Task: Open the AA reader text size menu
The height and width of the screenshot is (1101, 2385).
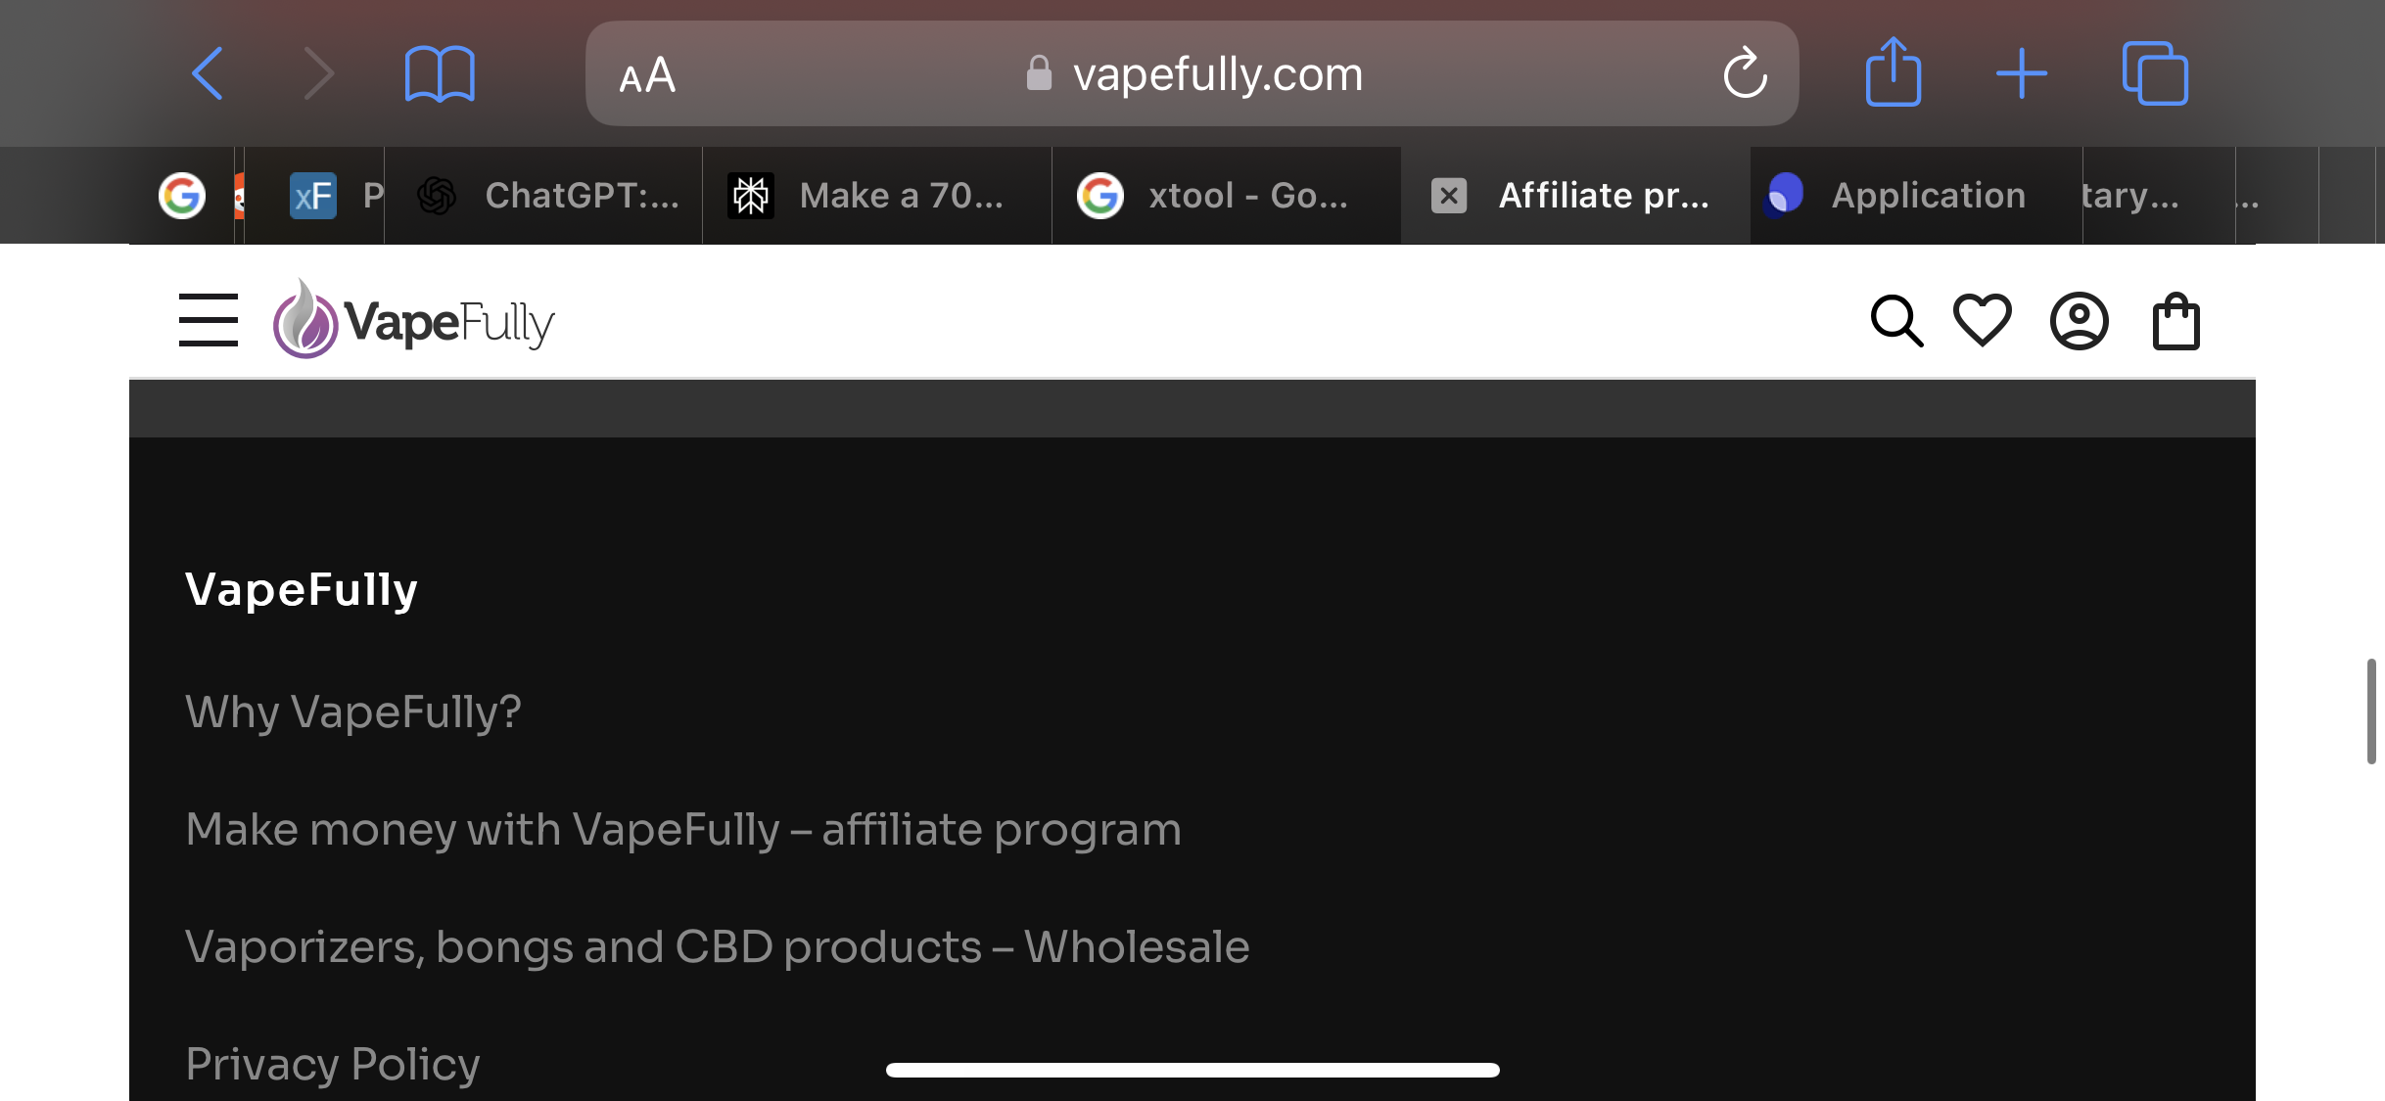Action: (647, 74)
